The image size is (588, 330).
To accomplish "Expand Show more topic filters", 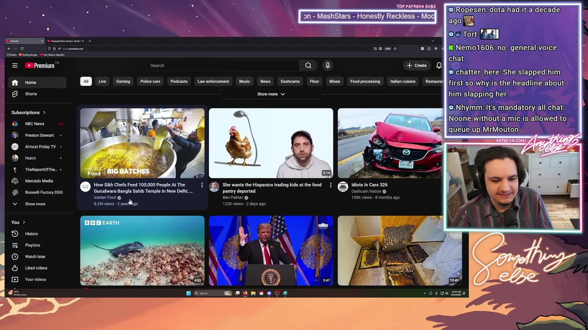I will point(271,94).
